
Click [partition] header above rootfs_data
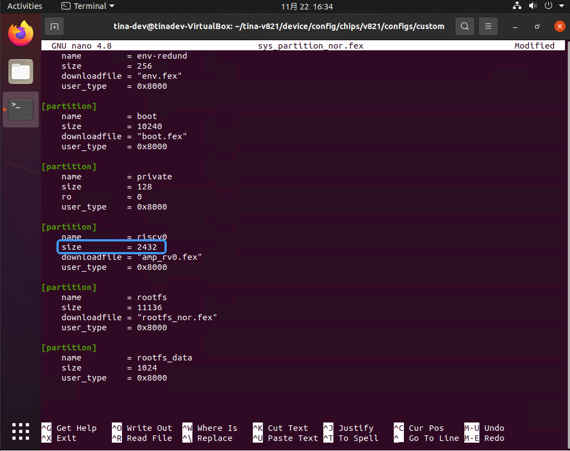[69, 348]
